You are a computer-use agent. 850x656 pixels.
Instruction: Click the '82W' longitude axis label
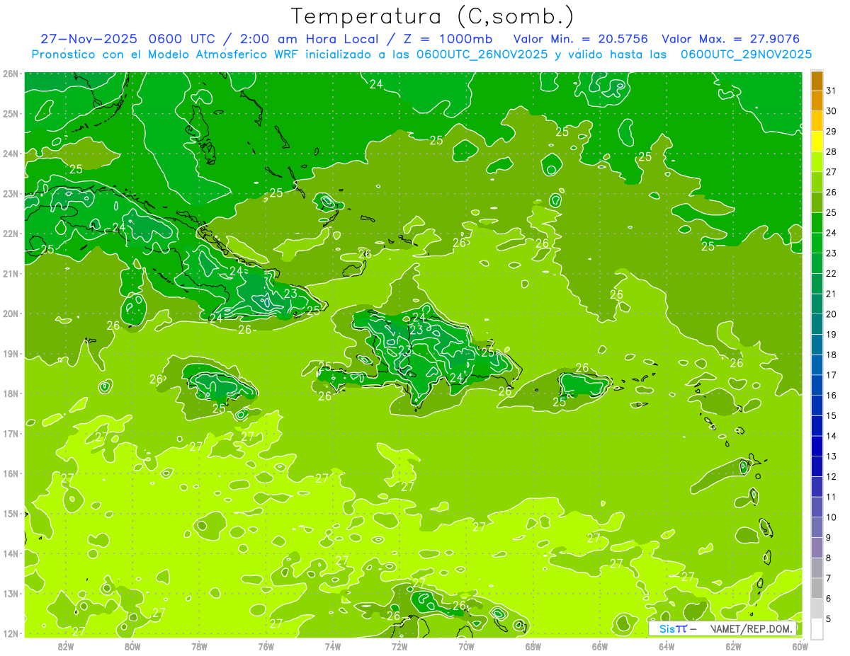66,645
